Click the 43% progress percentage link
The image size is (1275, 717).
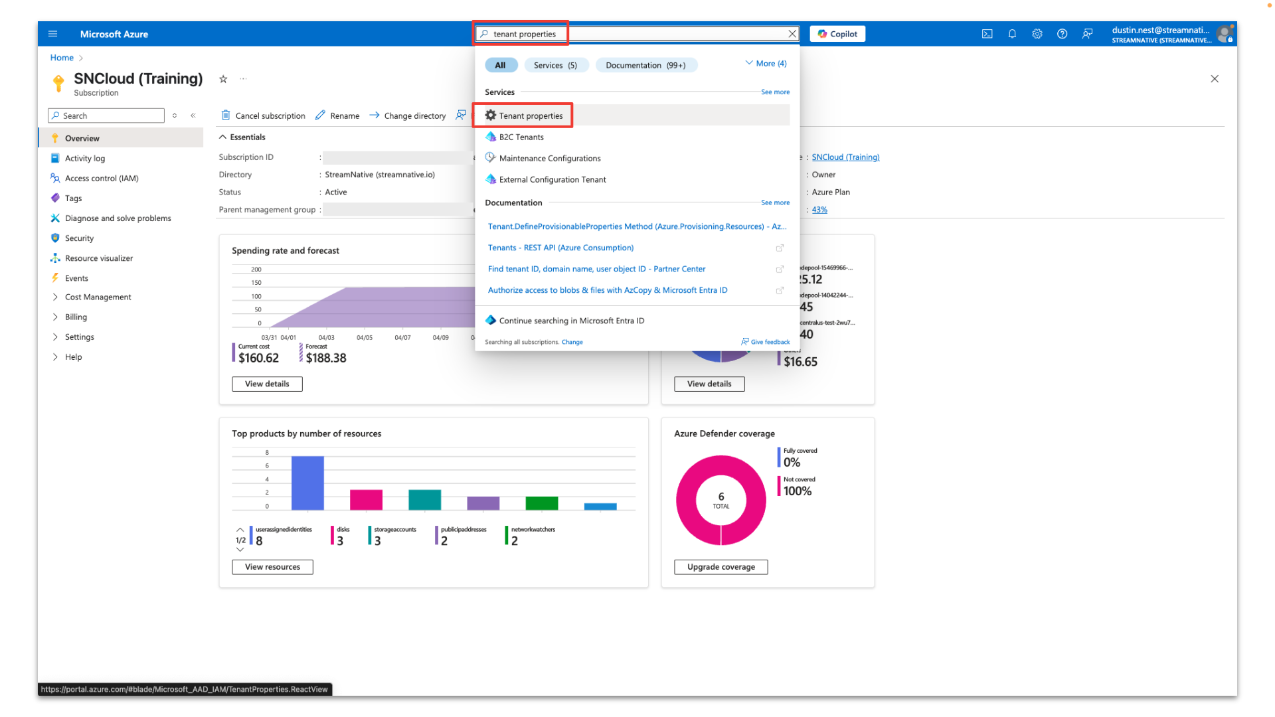tap(819, 209)
